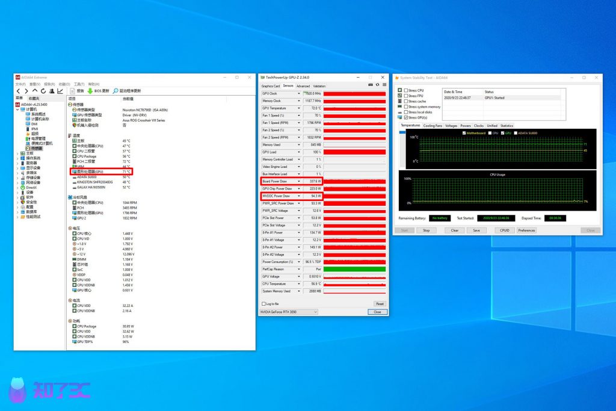Enable Log to file in GPU-Z
The image size is (616, 411).
point(263,304)
